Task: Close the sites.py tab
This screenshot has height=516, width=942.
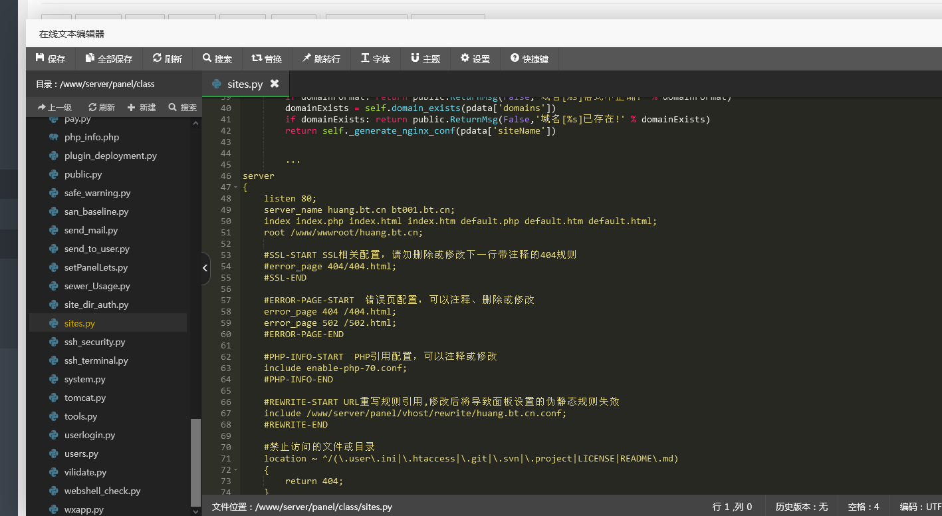Action: [275, 84]
